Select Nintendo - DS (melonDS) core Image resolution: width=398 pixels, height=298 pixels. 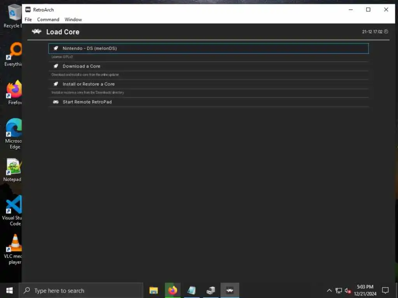208,49
